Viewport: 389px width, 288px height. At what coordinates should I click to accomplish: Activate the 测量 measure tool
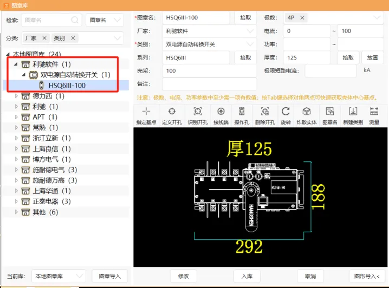[374, 116]
